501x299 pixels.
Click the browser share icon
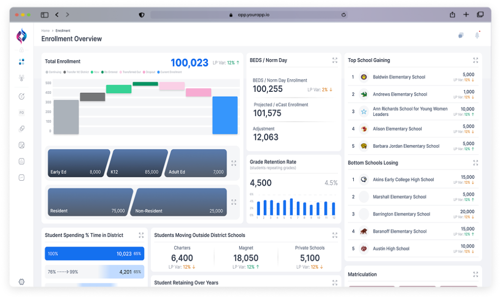452,15
